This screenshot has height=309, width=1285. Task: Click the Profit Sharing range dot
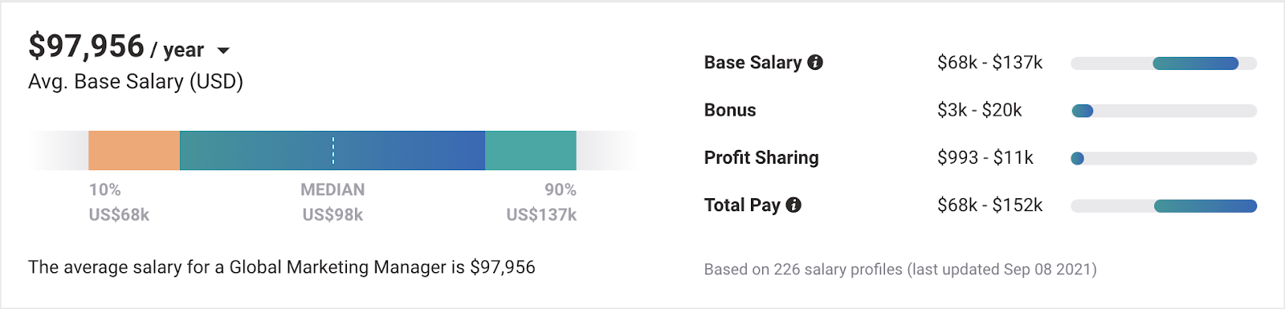1078,158
